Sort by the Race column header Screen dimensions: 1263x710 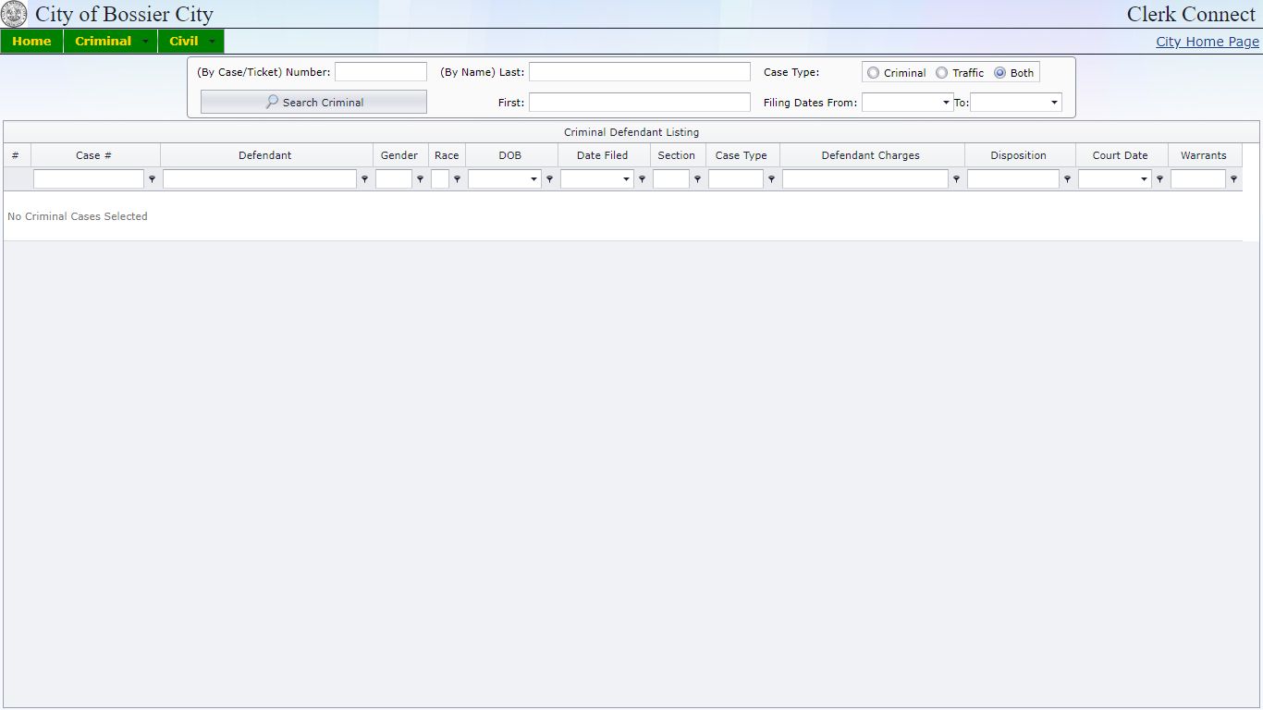coord(447,155)
